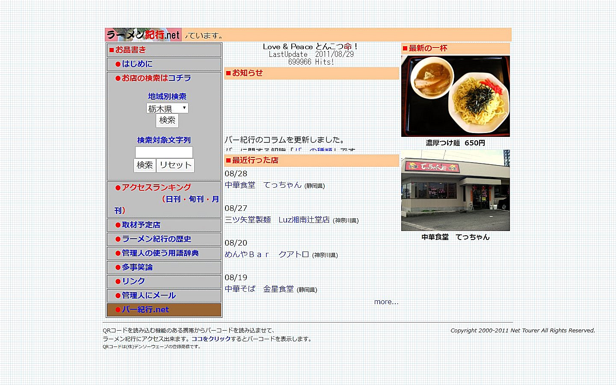Focus the 検索対象文字列 text input field
616x385 pixels.
pos(164,152)
